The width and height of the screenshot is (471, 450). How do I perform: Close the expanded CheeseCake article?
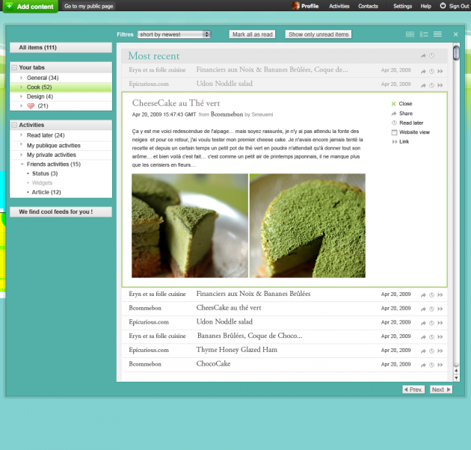pyautogui.click(x=394, y=104)
